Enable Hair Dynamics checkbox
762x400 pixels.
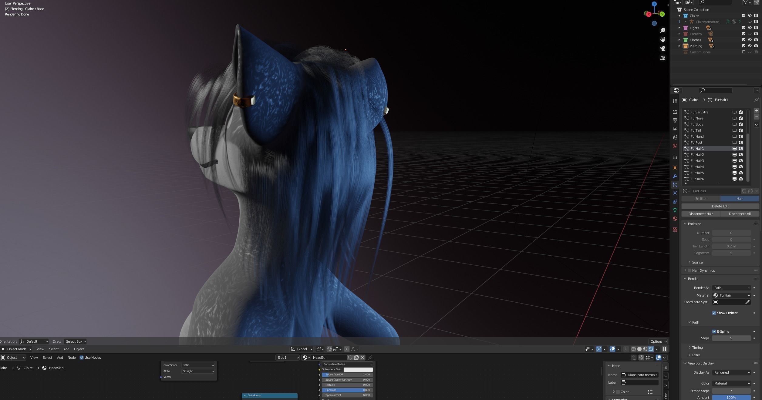tap(690, 271)
